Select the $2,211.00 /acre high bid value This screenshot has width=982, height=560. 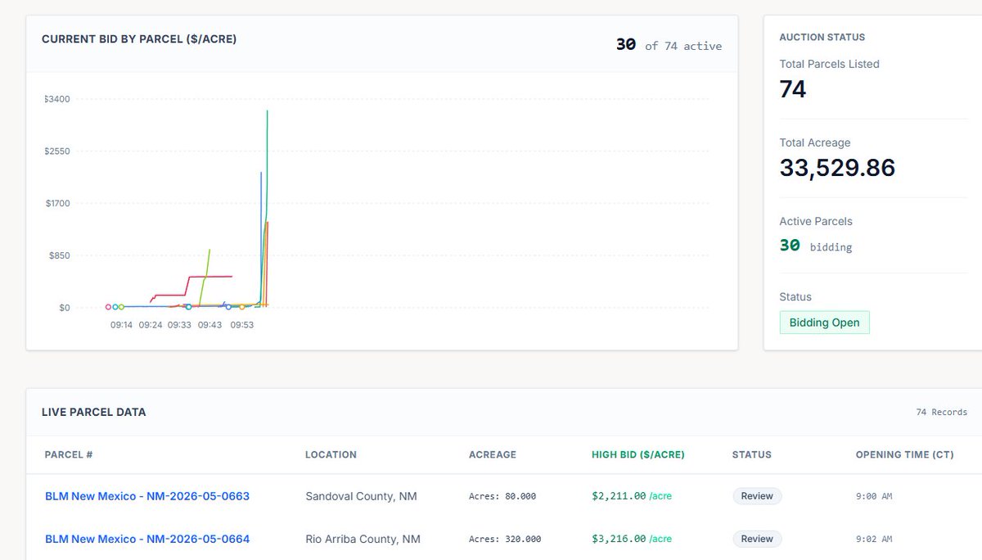pos(632,496)
